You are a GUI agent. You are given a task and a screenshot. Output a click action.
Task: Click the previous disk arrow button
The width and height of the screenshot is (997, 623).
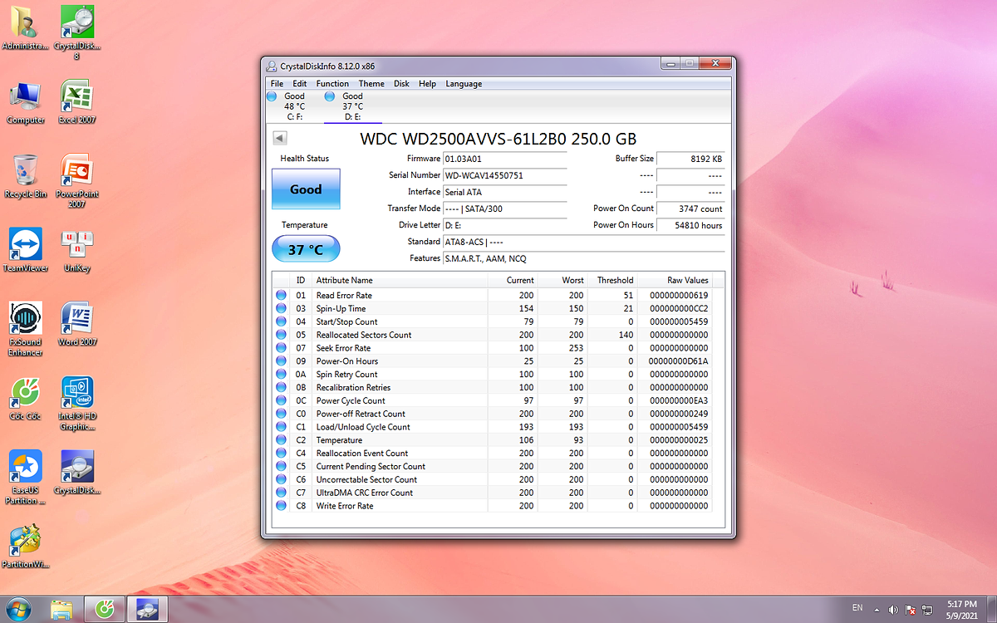click(280, 139)
